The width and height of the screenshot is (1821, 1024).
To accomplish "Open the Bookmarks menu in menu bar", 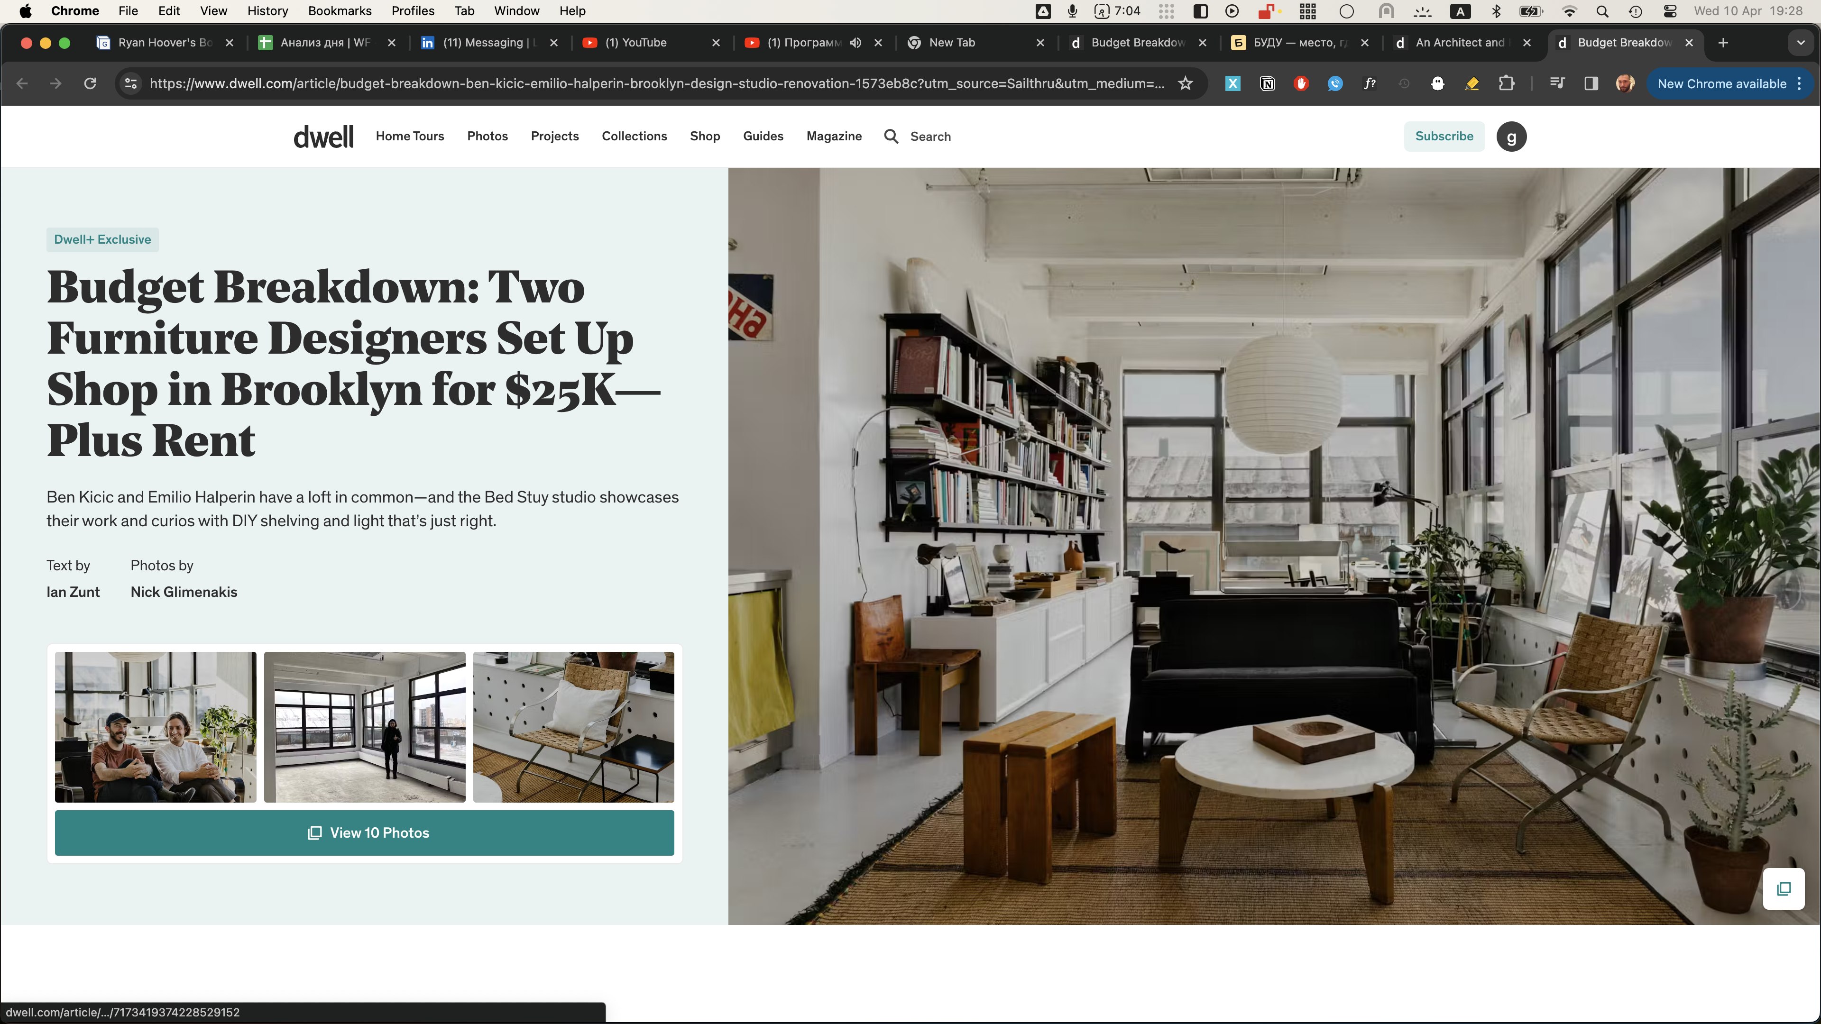I will 340,10.
